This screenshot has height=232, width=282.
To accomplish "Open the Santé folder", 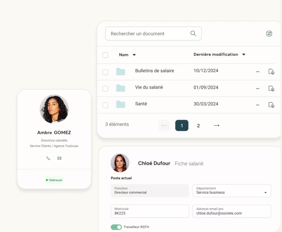I will point(141,104).
